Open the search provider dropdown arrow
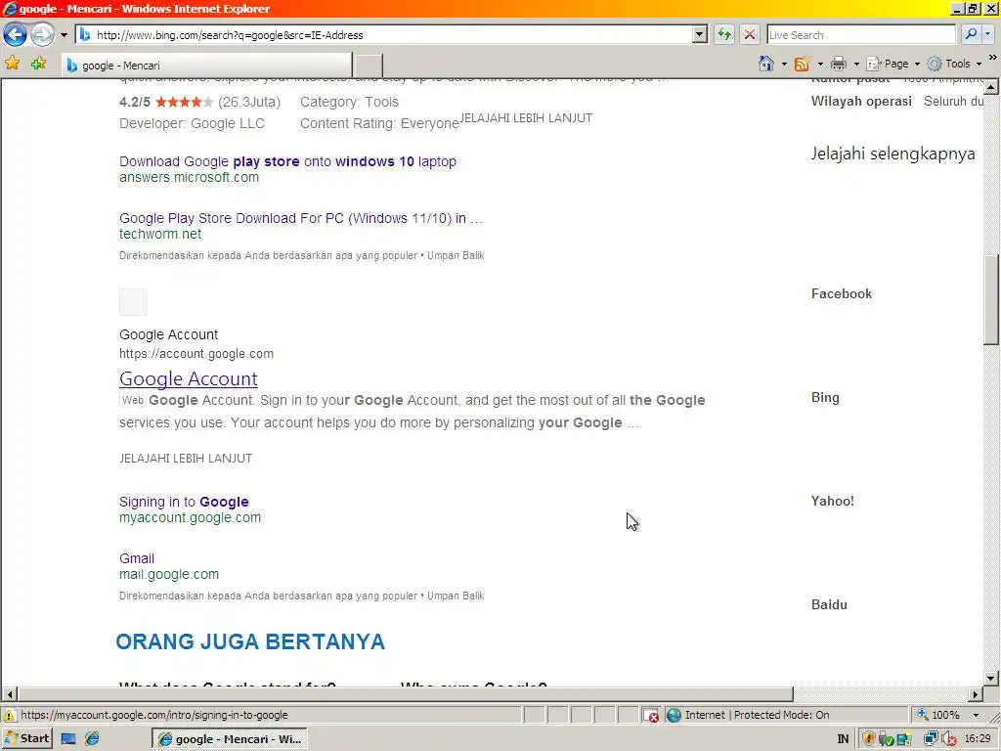 tap(987, 34)
